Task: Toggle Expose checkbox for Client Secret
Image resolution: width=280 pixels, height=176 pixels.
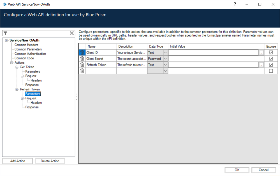Action: [271, 59]
